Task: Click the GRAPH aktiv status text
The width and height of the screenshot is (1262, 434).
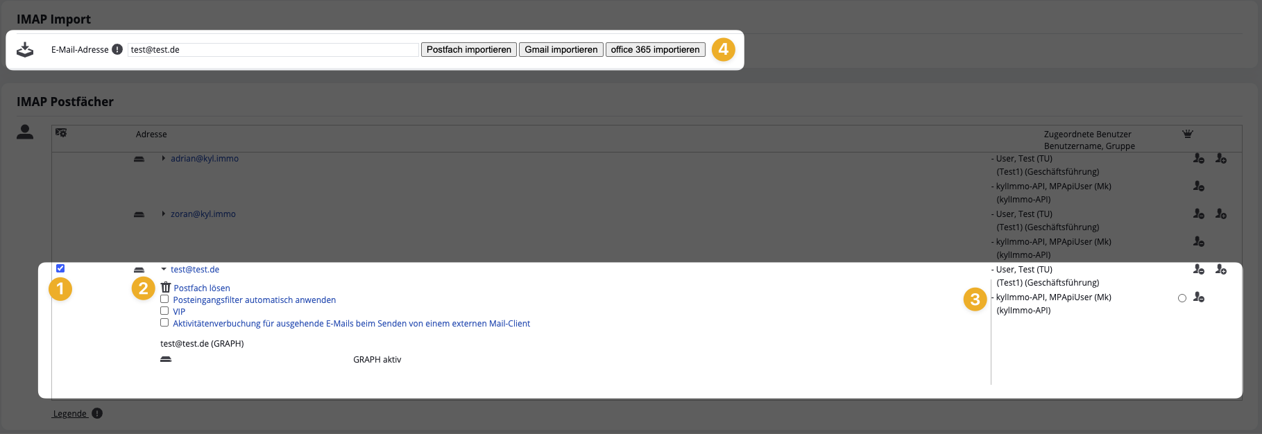Action: coord(377,360)
